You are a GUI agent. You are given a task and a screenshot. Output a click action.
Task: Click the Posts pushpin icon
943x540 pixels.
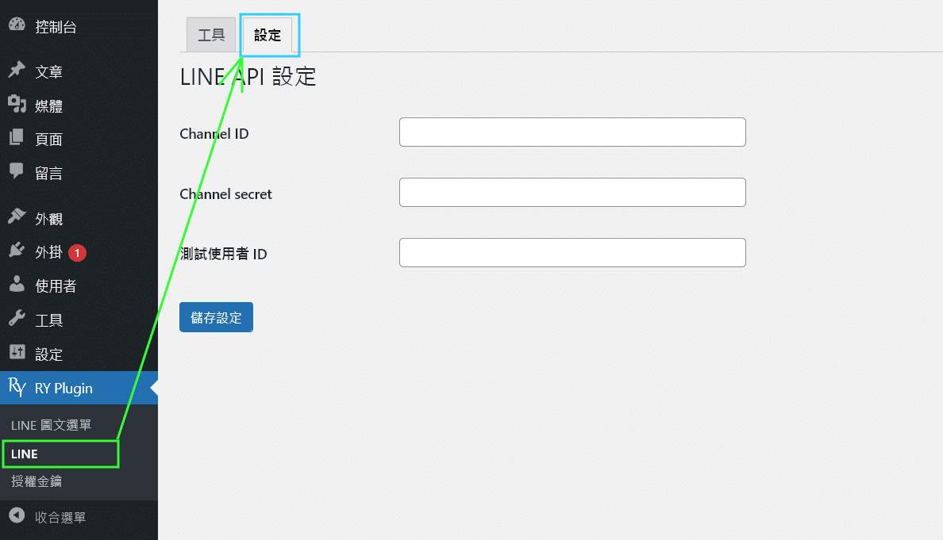click(x=17, y=71)
